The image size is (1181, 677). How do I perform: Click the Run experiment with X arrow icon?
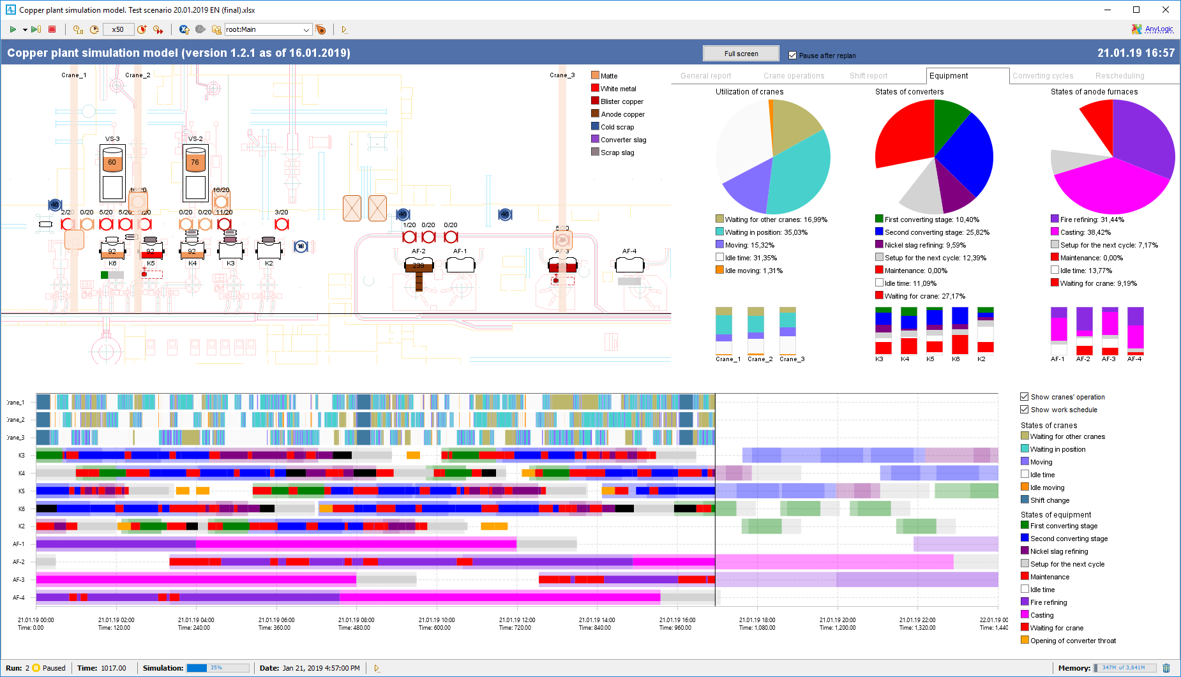(x=184, y=29)
